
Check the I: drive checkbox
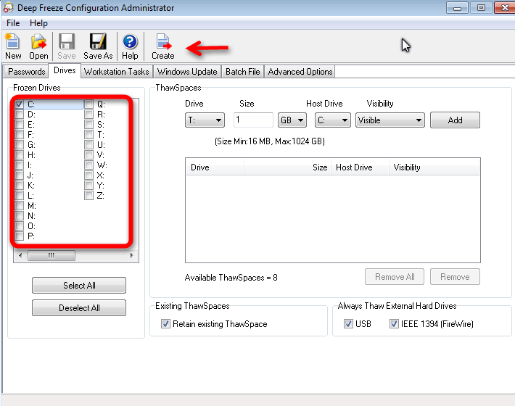[20, 165]
